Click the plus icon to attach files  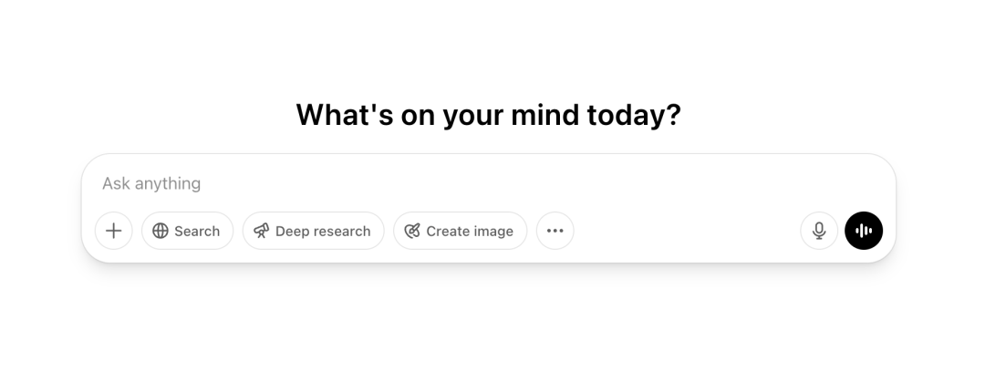click(114, 231)
